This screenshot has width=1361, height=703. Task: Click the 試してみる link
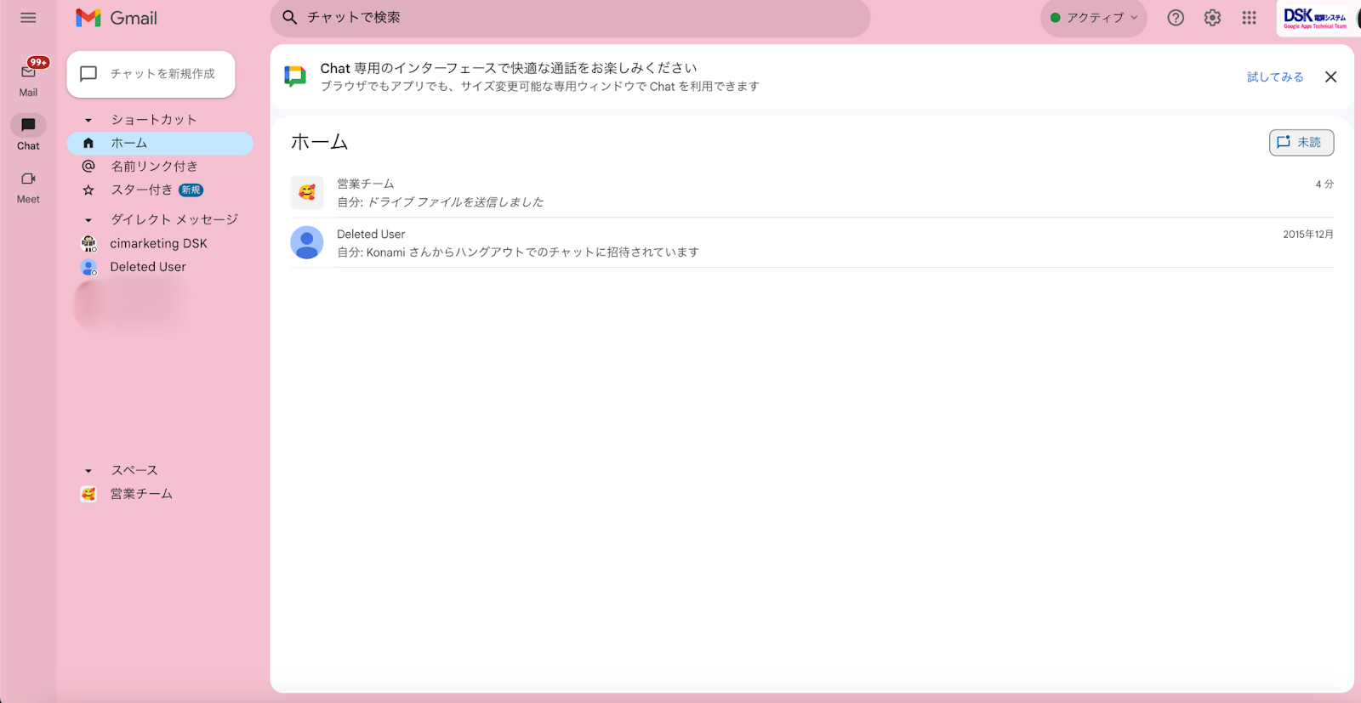[x=1275, y=77]
